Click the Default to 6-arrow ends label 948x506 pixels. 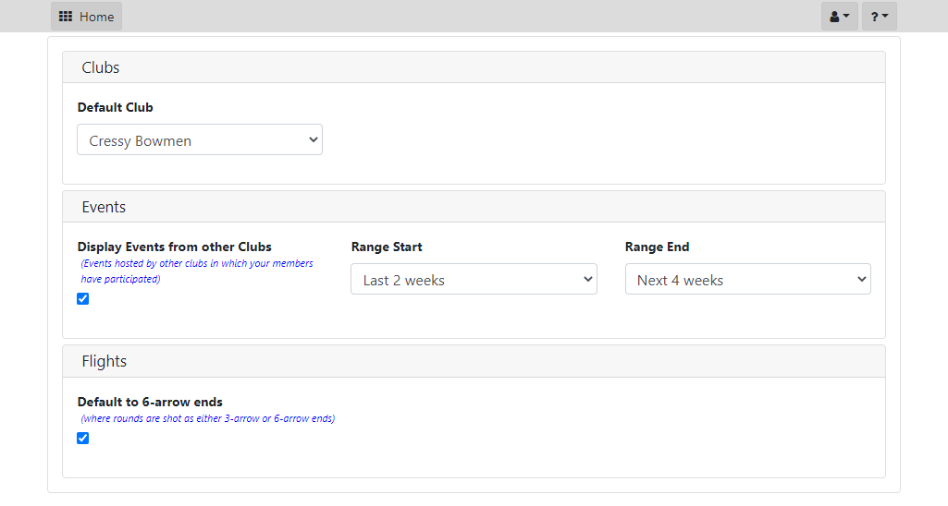[x=150, y=403]
